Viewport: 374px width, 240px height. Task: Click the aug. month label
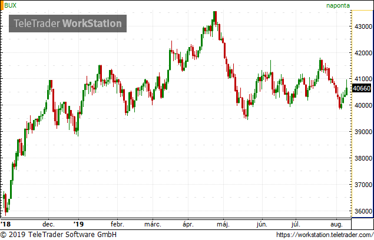pyautogui.click(x=336, y=225)
